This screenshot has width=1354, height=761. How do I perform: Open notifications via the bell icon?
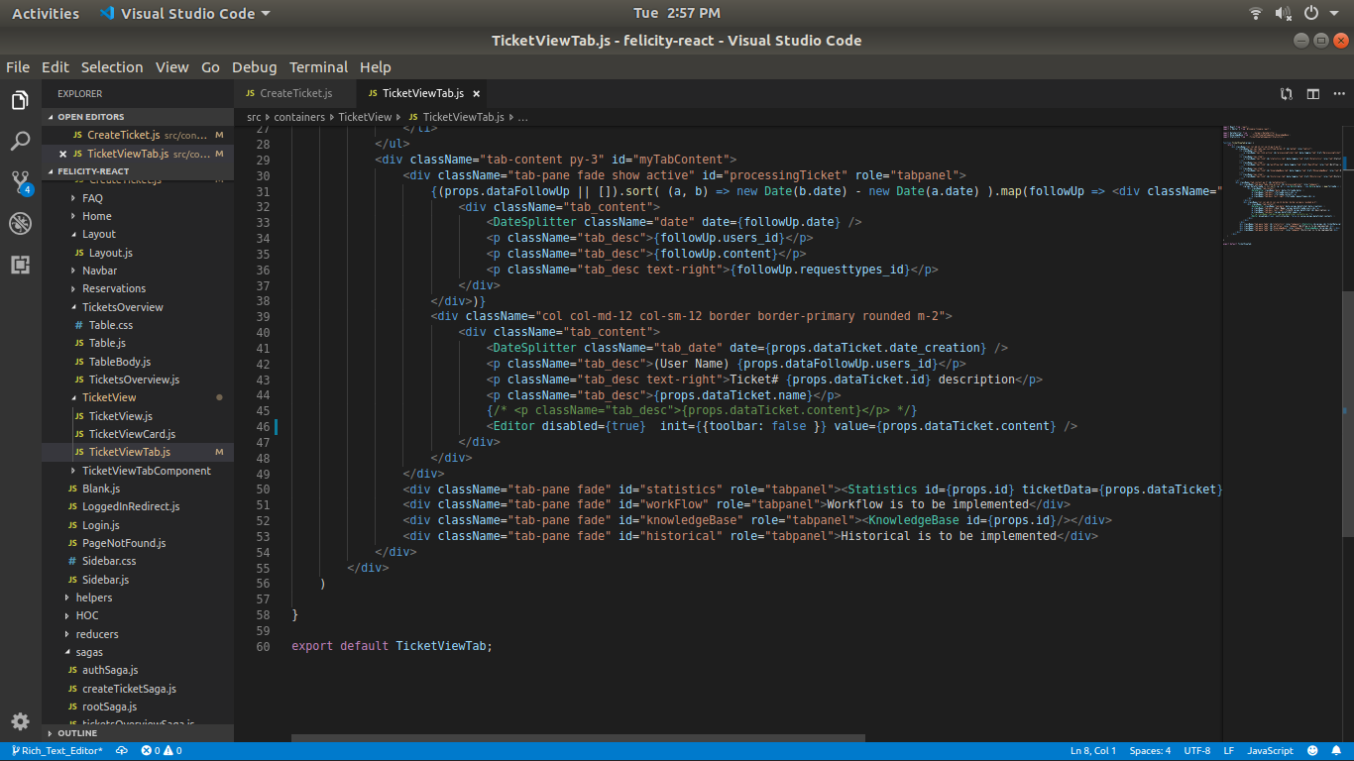[x=1337, y=750]
